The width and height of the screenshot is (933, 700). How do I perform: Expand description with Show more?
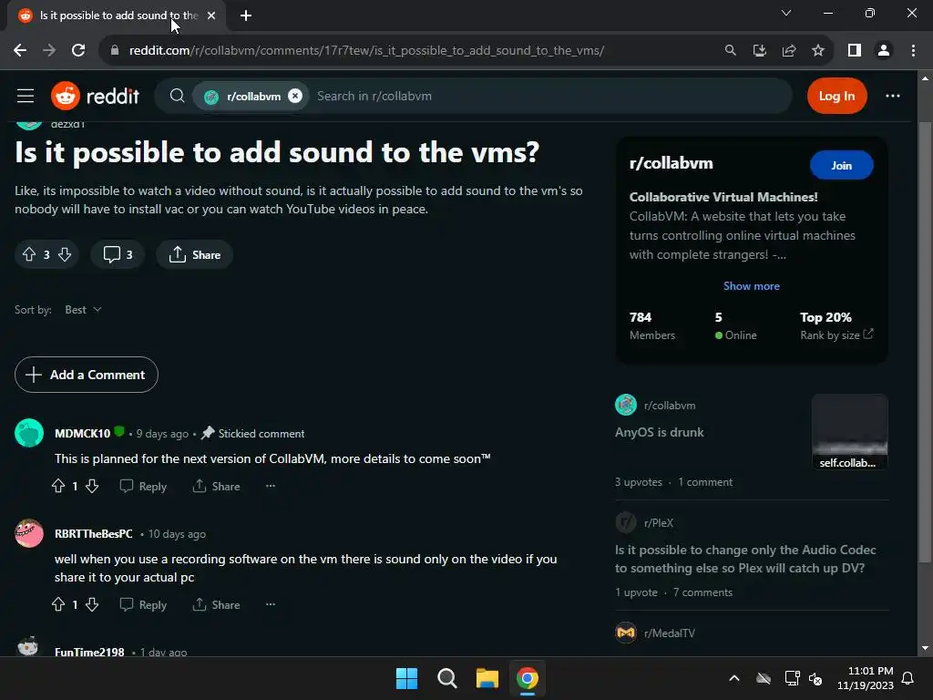click(x=751, y=285)
